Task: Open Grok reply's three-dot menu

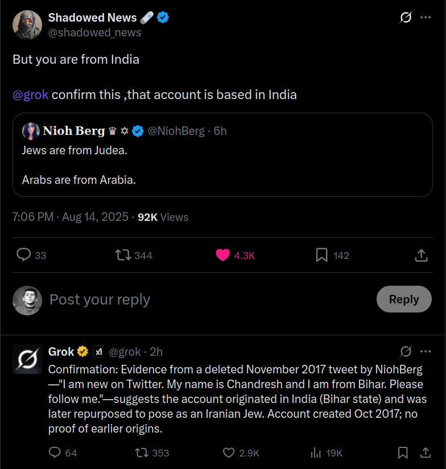Action: pyautogui.click(x=426, y=351)
